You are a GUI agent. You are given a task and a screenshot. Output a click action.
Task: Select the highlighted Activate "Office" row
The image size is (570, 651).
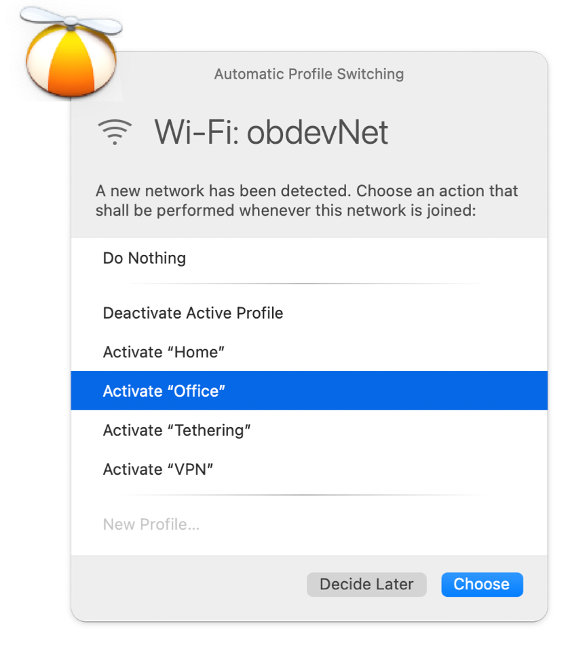[x=309, y=391]
